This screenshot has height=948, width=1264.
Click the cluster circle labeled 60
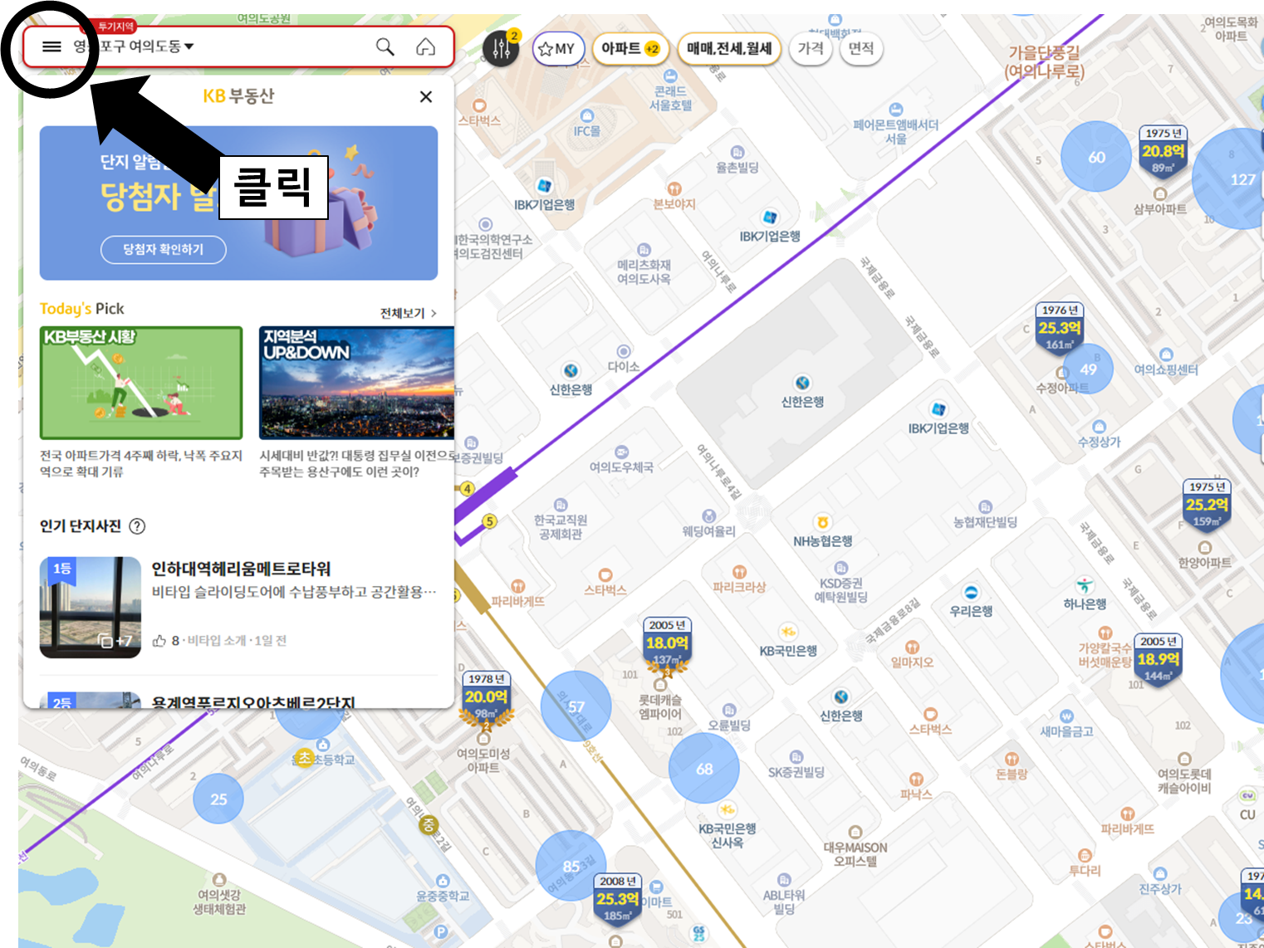(x=1096, y=157)
